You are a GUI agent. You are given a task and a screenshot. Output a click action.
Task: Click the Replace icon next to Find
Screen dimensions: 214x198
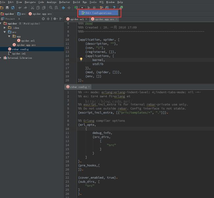coord(56,8)
